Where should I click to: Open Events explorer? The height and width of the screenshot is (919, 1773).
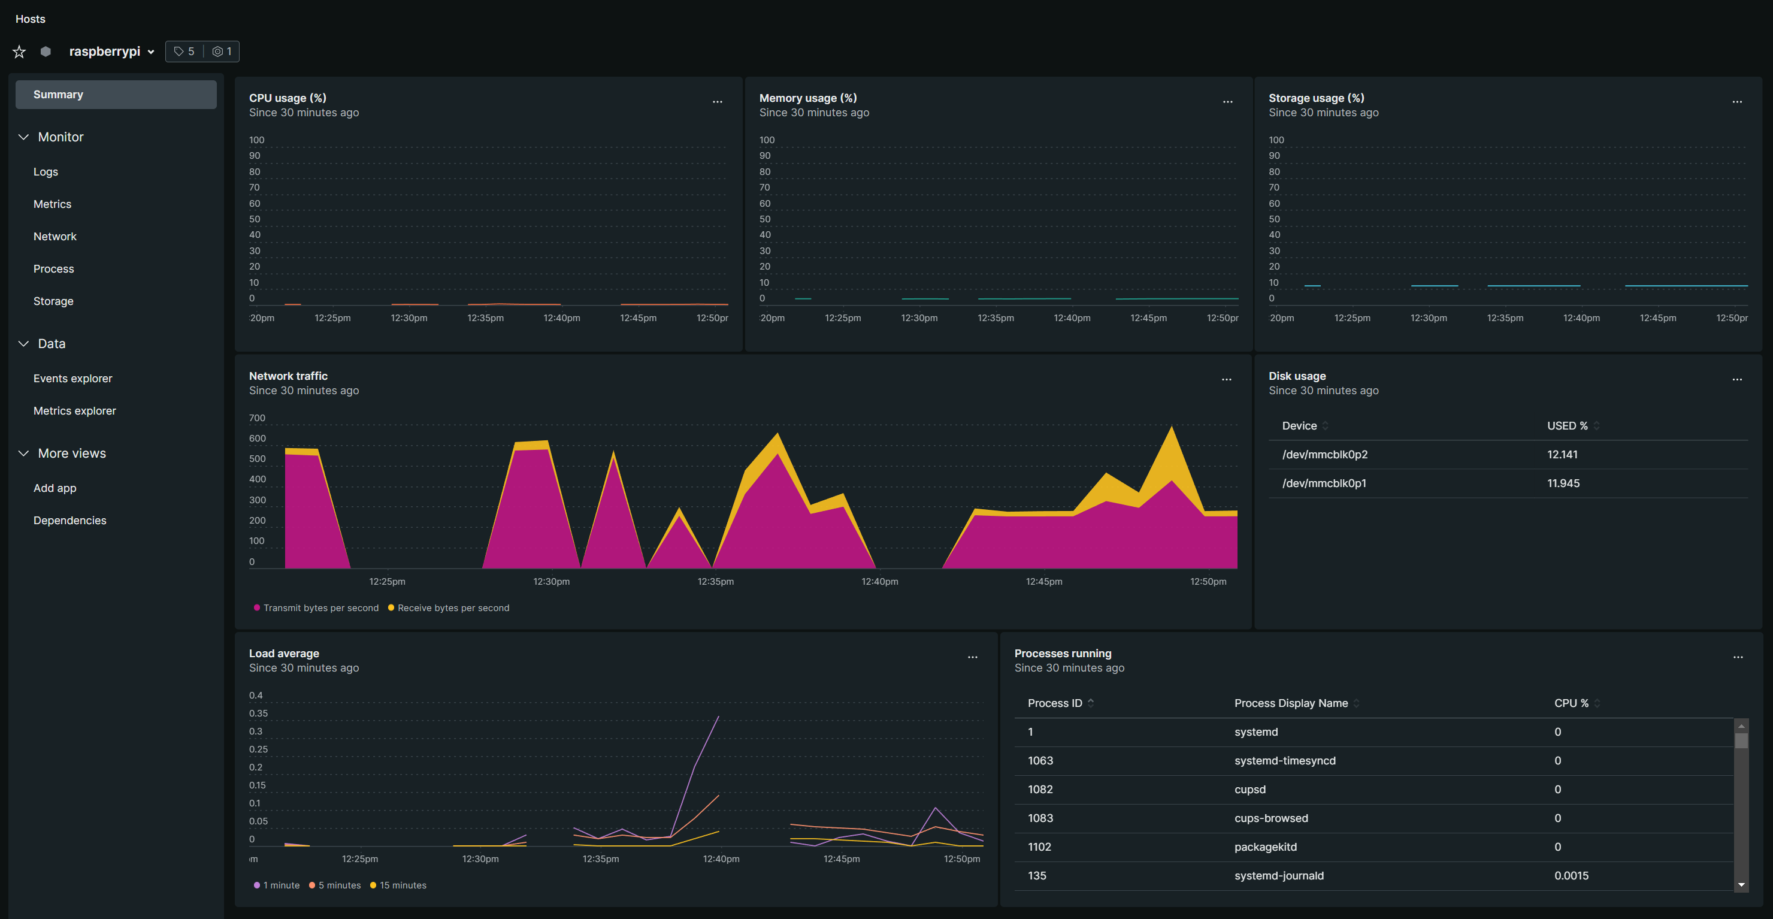coord(73,379)
